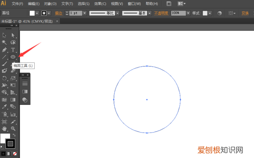
Task: Select the Blend tool
Action: click(x=13, y=107)
